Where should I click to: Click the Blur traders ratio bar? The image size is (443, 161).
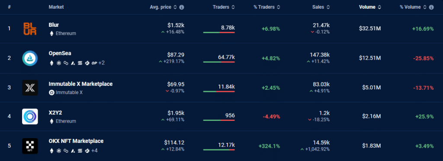tap(218, 32)
